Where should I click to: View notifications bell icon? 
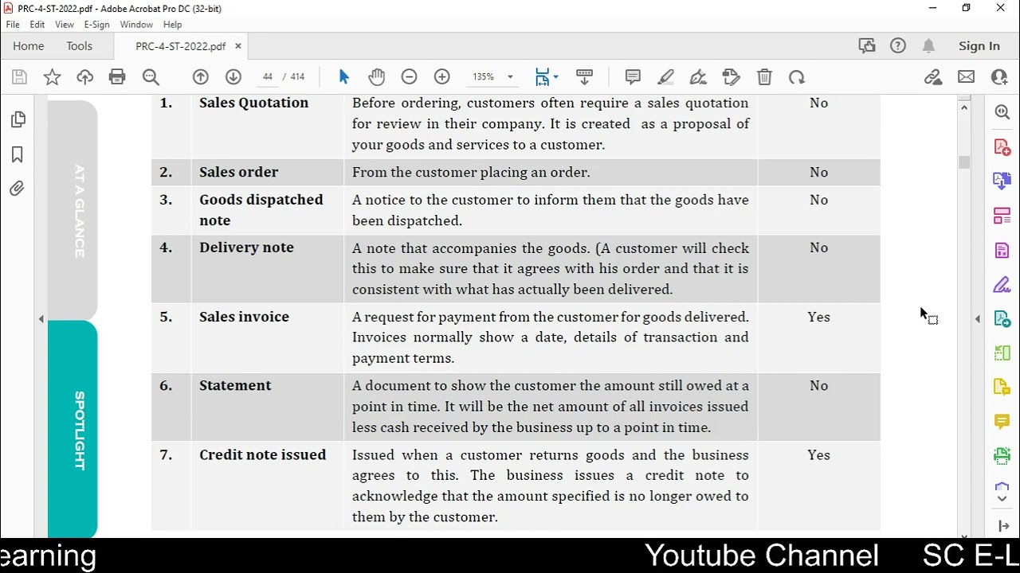929,46
